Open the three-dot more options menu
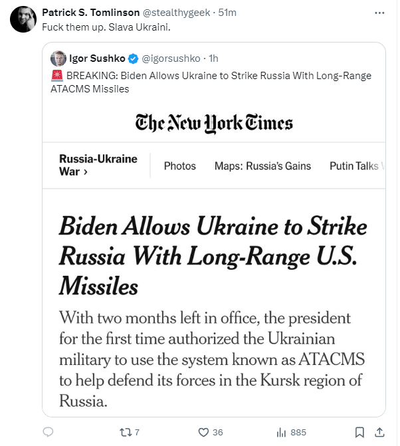400x446 pixels. (x=379, y=13)
